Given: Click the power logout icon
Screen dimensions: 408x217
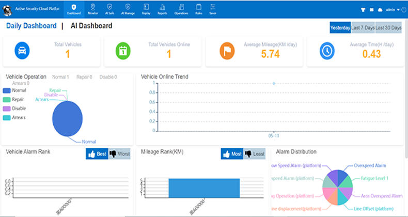Looking at the screenshot, I should (404, 10).
